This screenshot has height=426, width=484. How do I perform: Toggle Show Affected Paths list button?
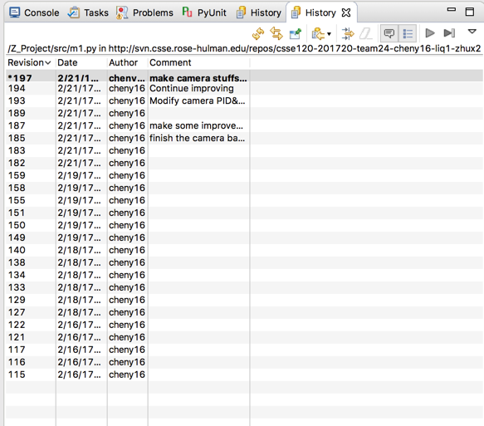(x=408, y=33)
